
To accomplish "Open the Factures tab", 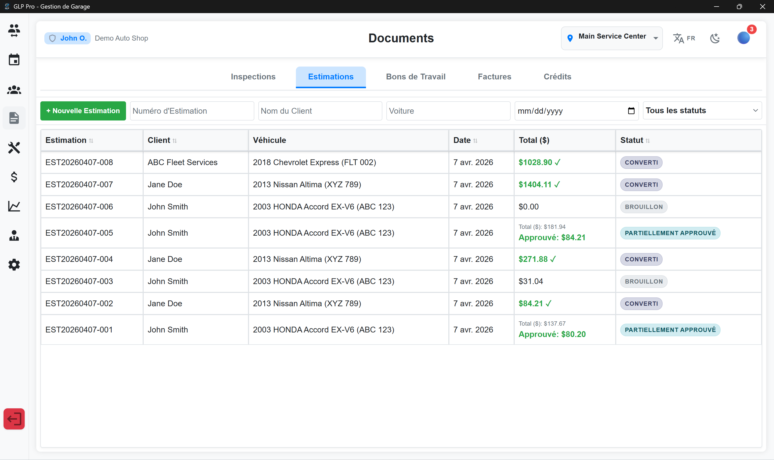I will (x=494, y=77).
